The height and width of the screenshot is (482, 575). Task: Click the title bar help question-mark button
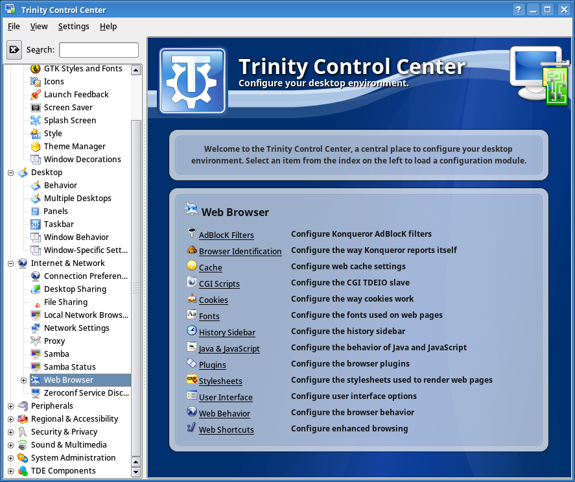coord(518,10)
